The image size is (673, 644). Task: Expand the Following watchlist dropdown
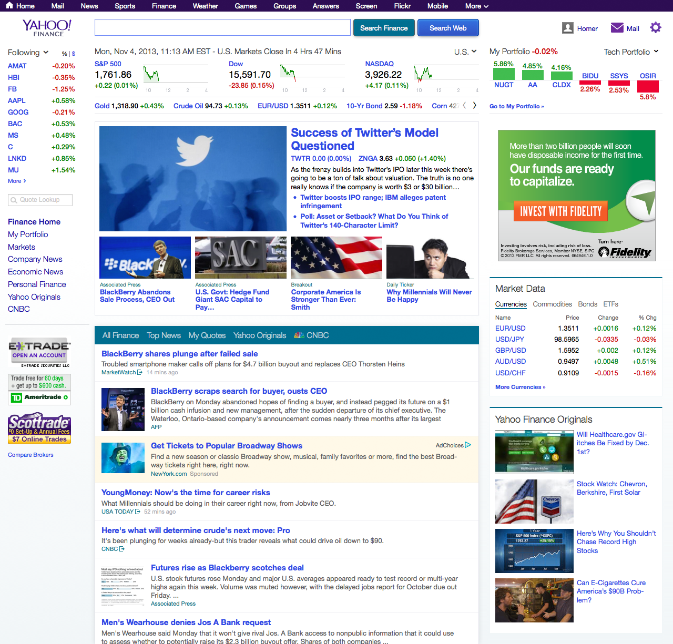click(x=28, y=53)
